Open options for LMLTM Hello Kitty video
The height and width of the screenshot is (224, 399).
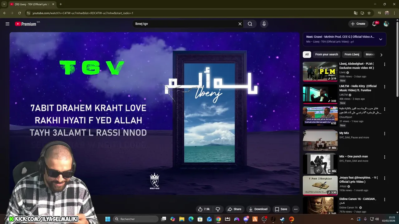384,86
